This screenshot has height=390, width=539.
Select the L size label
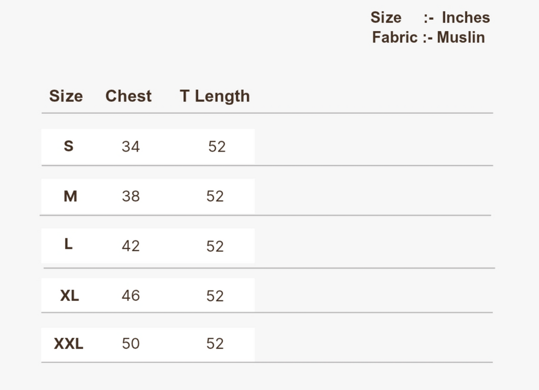coord(68,244)
